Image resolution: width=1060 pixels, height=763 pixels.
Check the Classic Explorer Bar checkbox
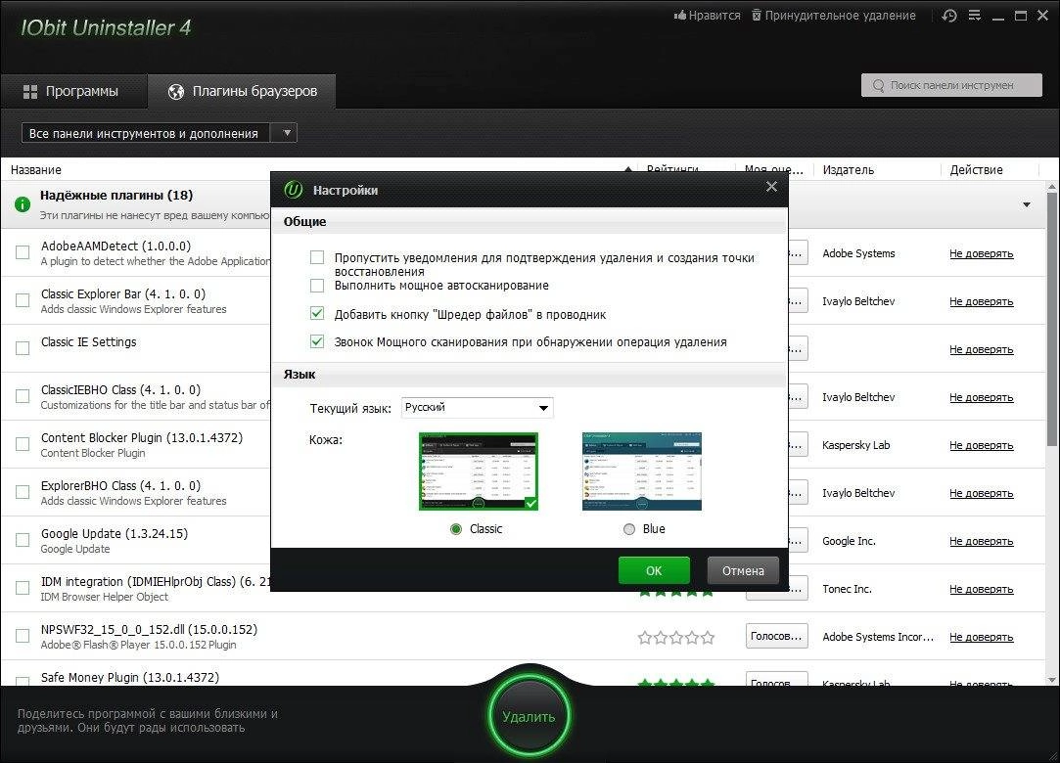[23, 300]
